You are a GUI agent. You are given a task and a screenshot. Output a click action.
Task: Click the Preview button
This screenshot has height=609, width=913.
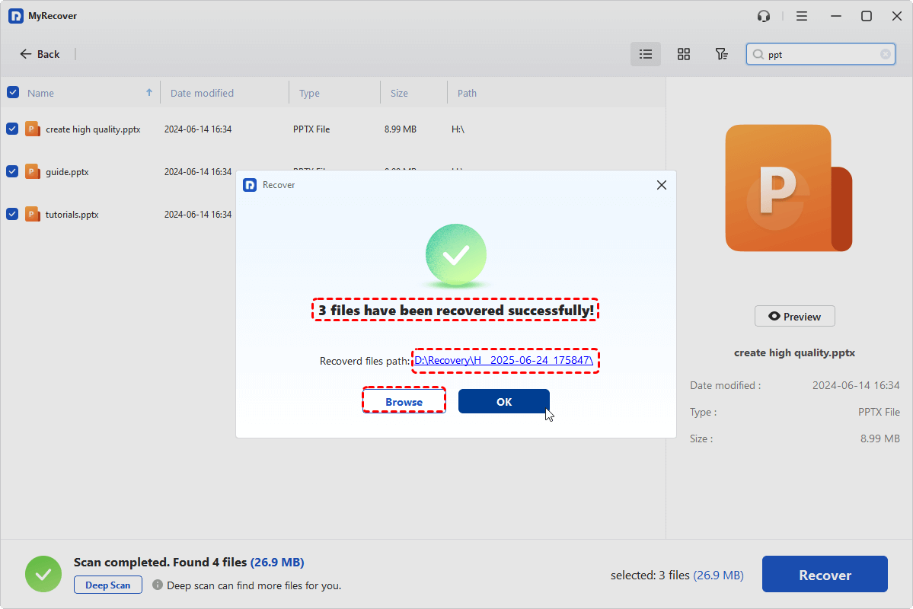pos(795,316)
